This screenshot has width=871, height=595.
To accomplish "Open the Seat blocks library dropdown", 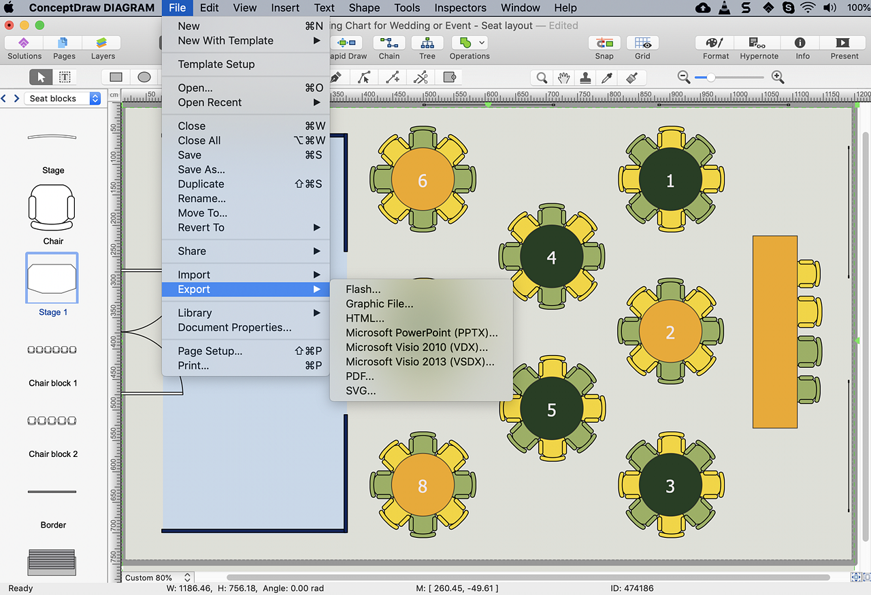I will click(x=63, y=99).
